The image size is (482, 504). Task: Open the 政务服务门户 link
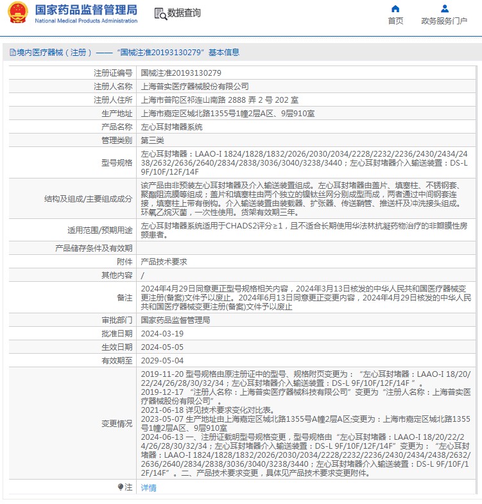(444, 21)
